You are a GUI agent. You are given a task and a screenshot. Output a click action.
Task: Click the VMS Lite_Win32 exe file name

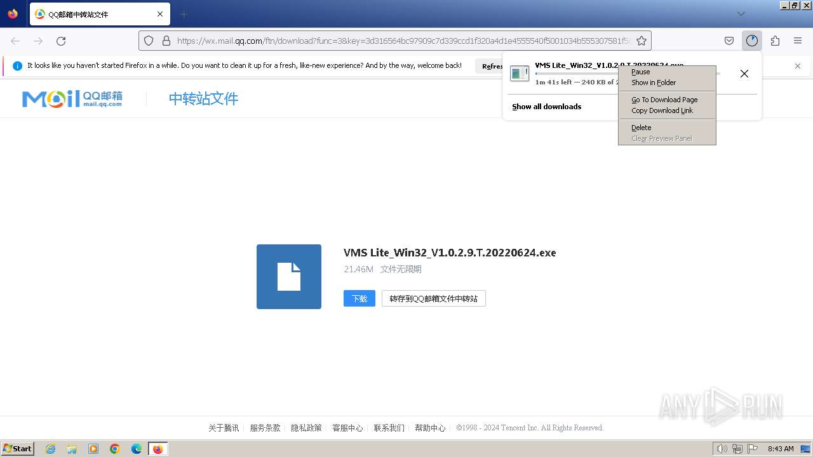click(450, 253)
